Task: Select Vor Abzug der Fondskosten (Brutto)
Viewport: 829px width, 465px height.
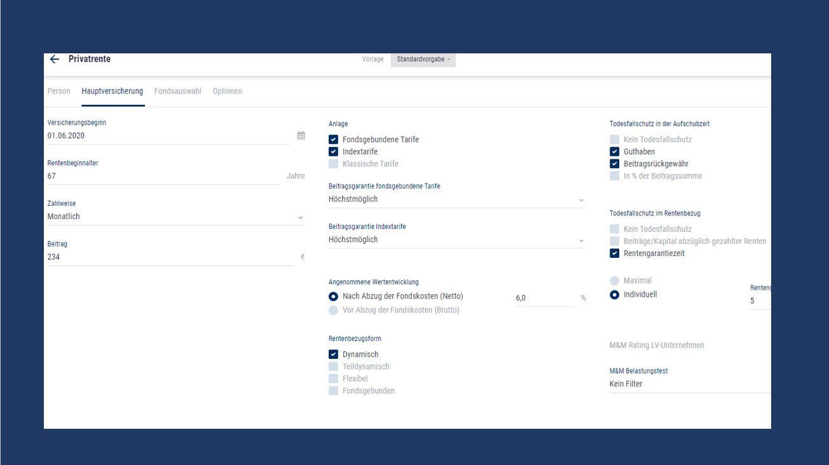Action: click(x=334, y=310)
